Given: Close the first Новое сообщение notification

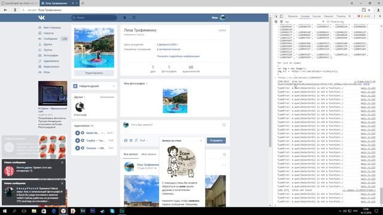Looking at the screenshot, I should (x=62, y=162).
